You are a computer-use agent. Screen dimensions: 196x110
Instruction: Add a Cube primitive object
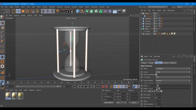click(78, 11)
